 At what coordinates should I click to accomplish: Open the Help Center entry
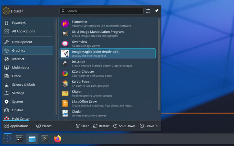(x=28, y=118)
